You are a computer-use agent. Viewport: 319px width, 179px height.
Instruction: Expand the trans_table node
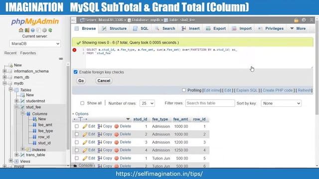click(x=16, y=155)
